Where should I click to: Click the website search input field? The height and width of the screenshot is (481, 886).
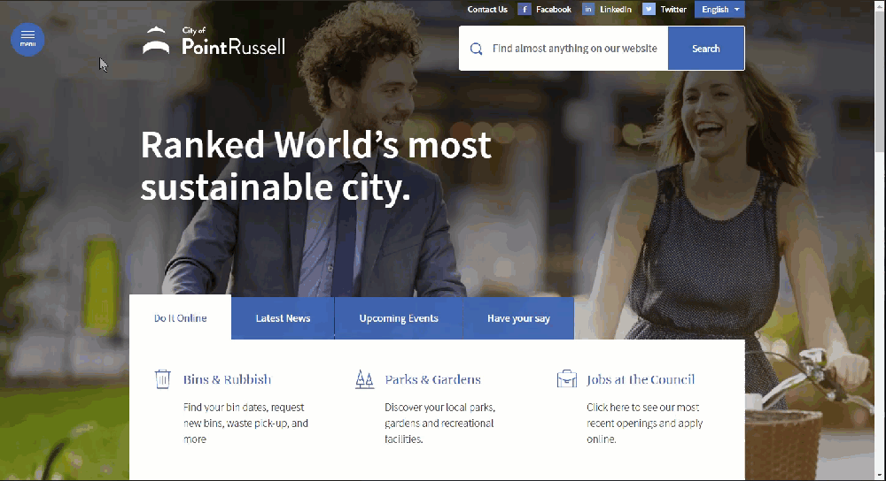[x=574, y=49]
